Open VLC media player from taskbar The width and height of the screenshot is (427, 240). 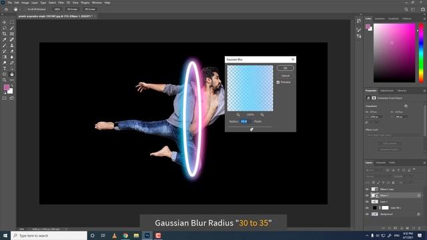coord(114,235)
